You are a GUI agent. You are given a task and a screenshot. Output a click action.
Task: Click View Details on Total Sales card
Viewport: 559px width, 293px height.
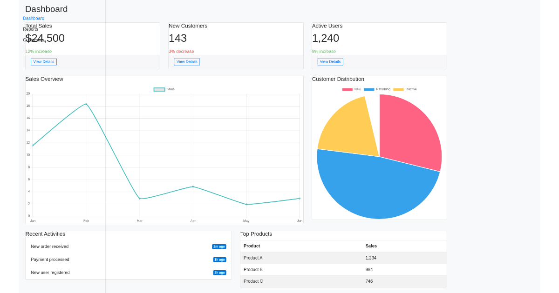43,61
